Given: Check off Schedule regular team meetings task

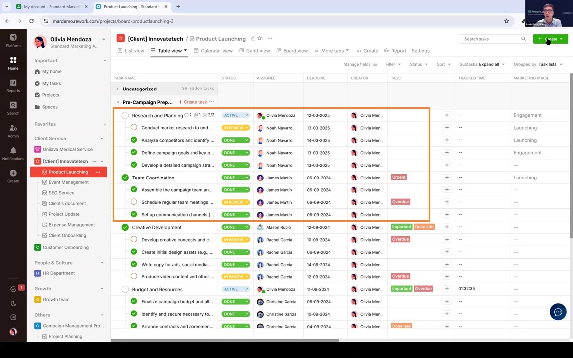Looking at the screenshot, I should 134,202.
